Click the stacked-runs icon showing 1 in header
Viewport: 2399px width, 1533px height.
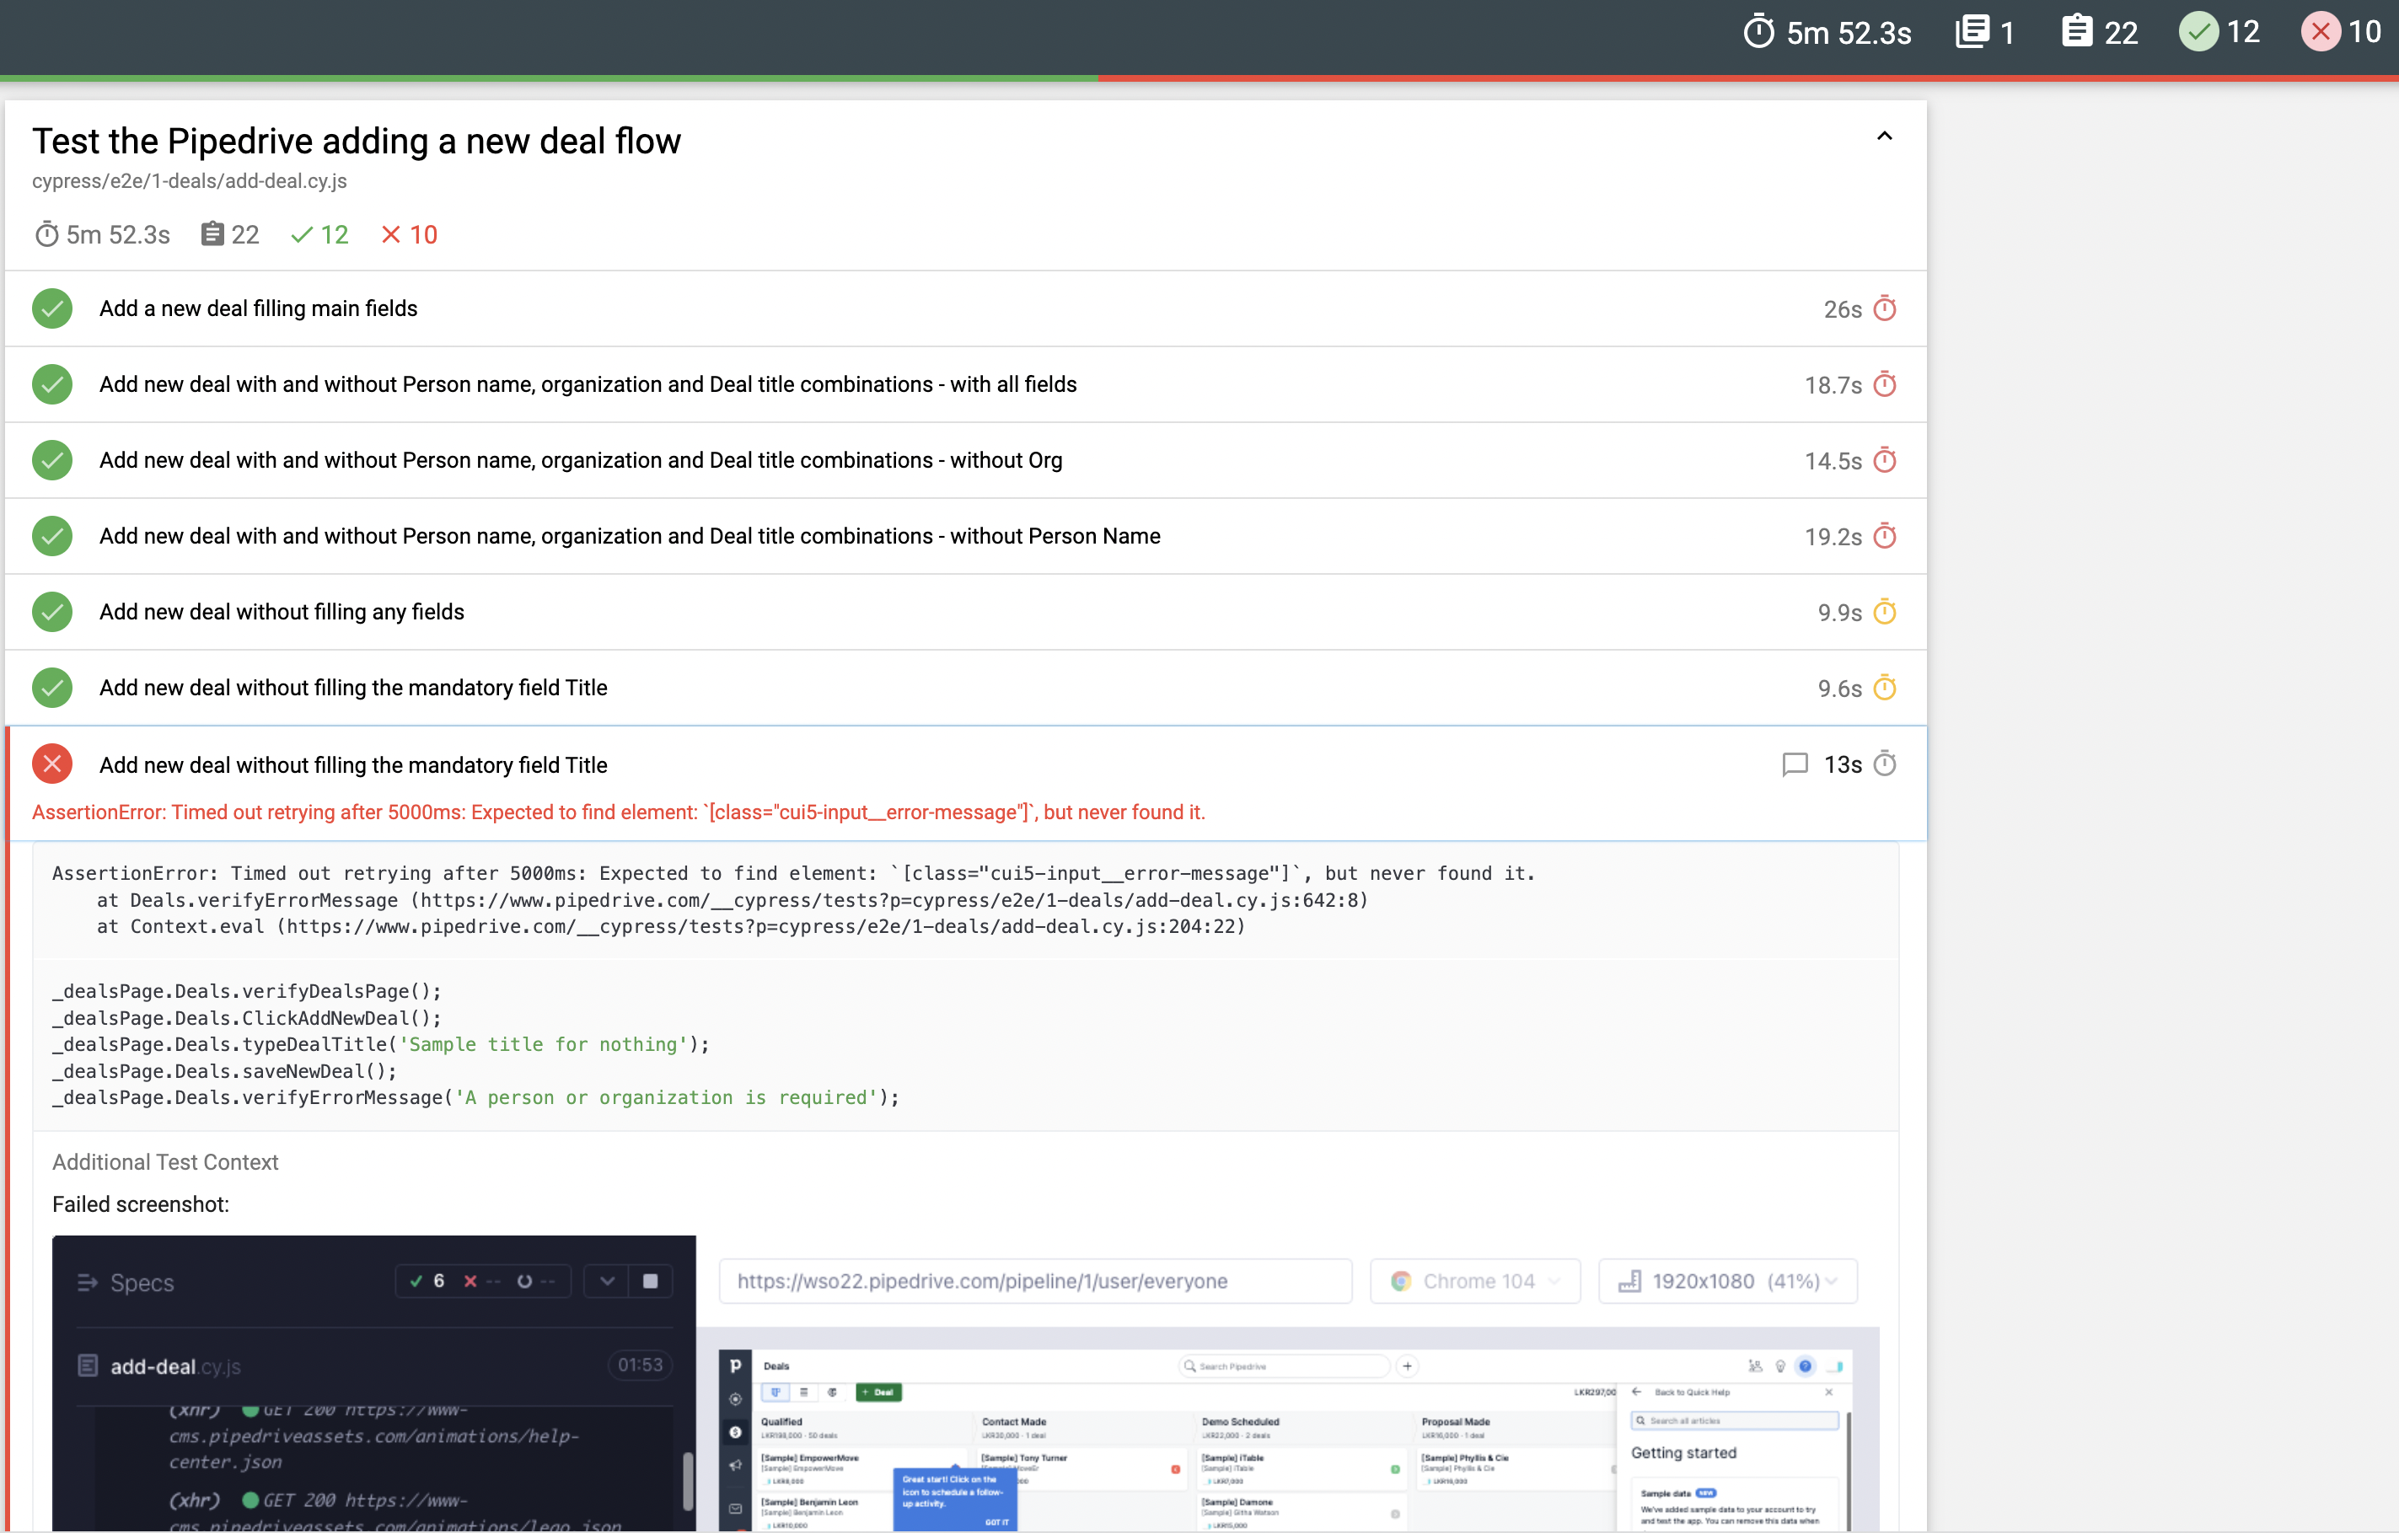tap(1972, 32)
